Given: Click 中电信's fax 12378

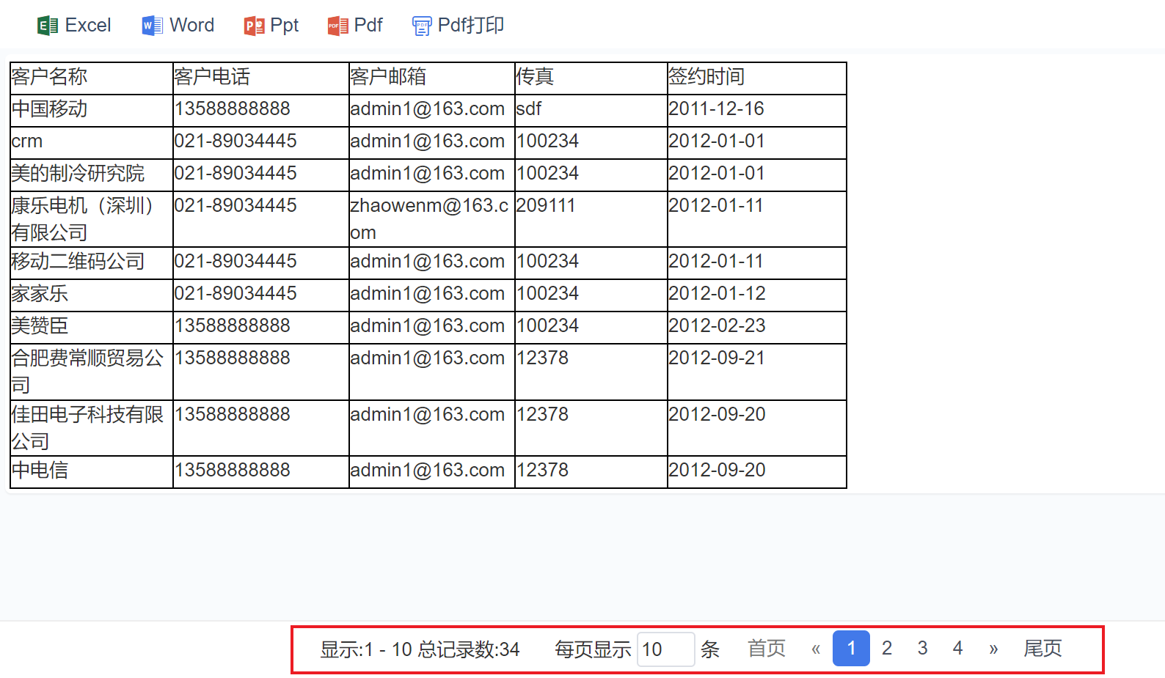Looking at the screenshot, I should click(591, 472).
